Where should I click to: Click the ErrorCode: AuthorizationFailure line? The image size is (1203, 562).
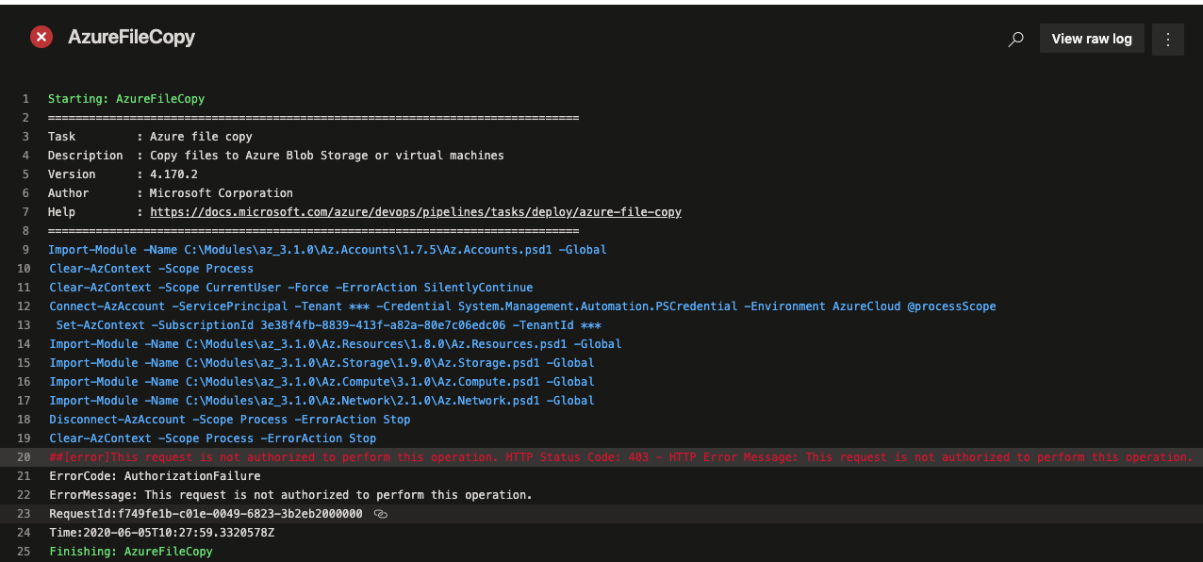coord(155,476)
